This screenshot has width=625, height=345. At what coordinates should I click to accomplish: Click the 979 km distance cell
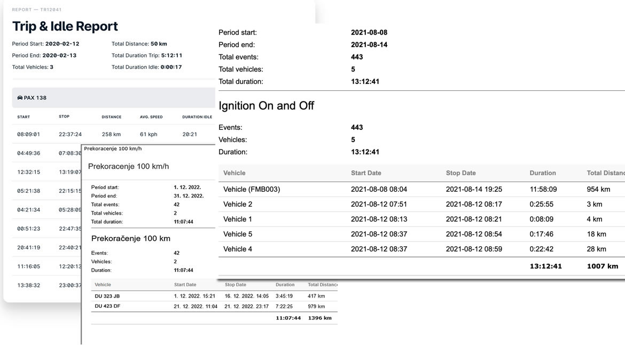click(x=316, y=307)
